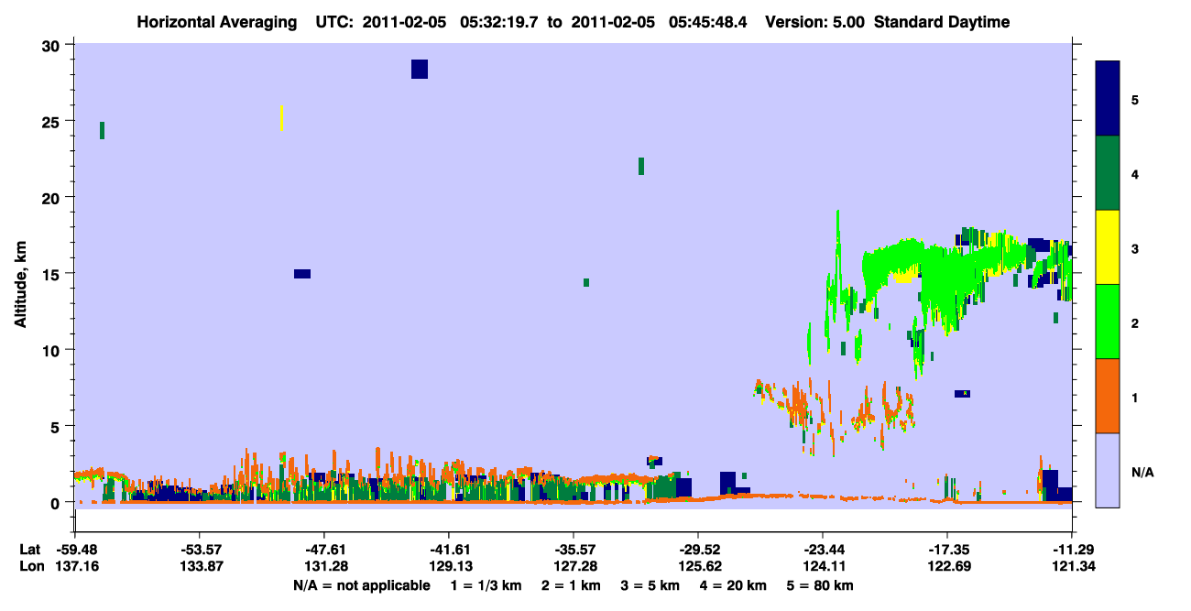The width and height of the screenshot is (1191, 611).
Task: Click latitude value -41.61
Action: 448,550
